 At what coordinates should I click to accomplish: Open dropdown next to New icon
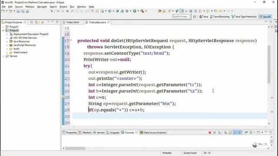(x=7, y=11)
